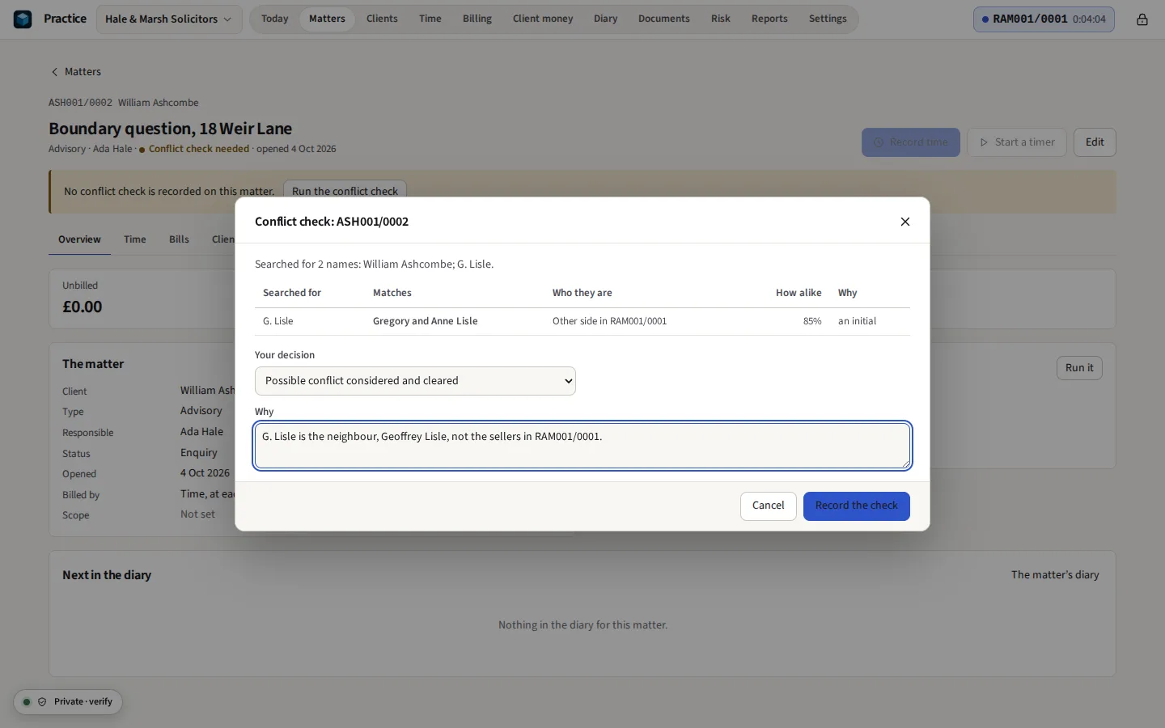Click the play icon in Start a timer
The height and width of the screenshot is (728, 1165).
[984, 142]
